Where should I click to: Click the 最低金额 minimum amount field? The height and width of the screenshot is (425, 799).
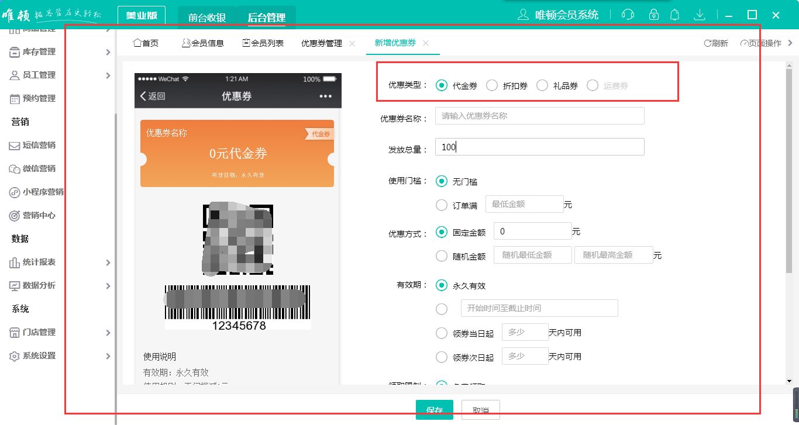click(x=524, y=204)
